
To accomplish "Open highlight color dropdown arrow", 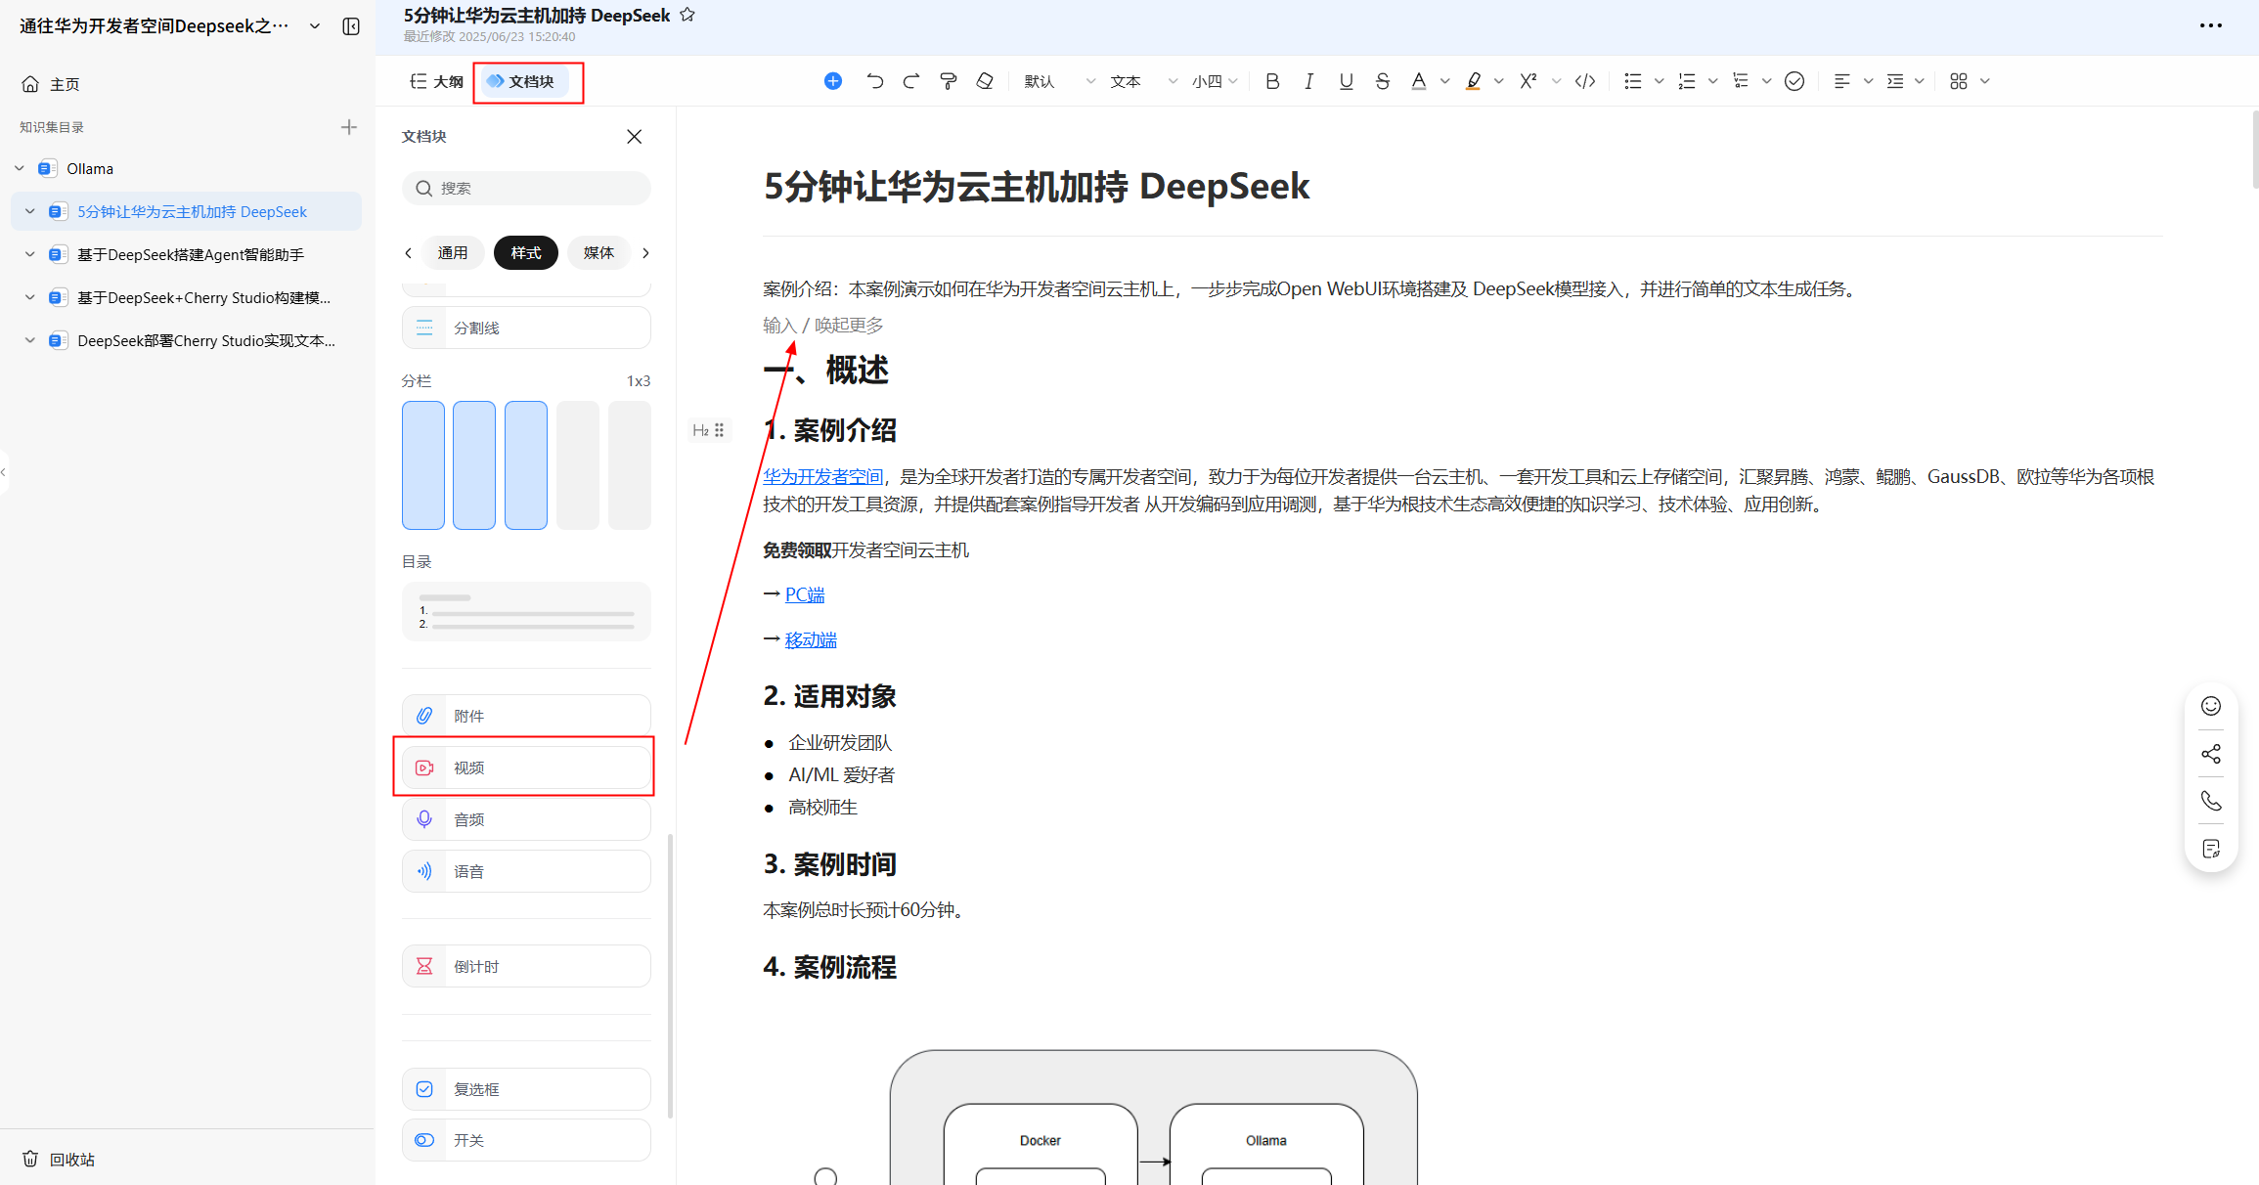I will pos(1499,81).
